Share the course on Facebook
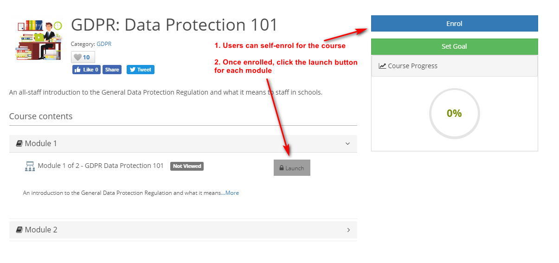 click(112, 70)
